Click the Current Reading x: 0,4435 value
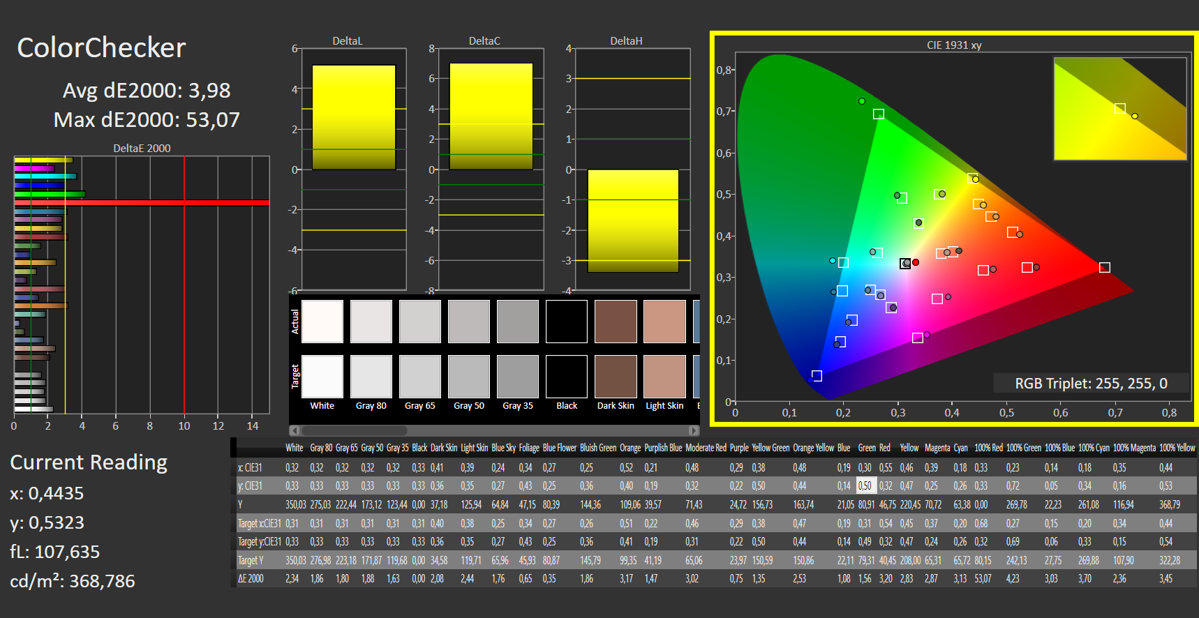The height and width of the screenshot is (618, 1199). pos(47,494)
